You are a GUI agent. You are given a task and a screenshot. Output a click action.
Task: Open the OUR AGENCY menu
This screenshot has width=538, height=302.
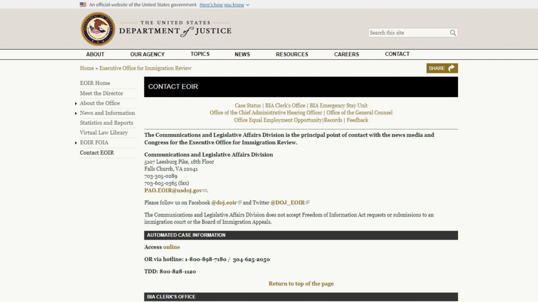pos(147,55)
